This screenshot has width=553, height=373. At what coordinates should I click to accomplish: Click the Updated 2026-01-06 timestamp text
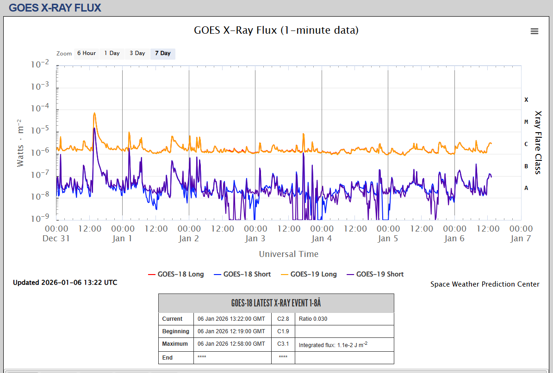click(65, 282)
